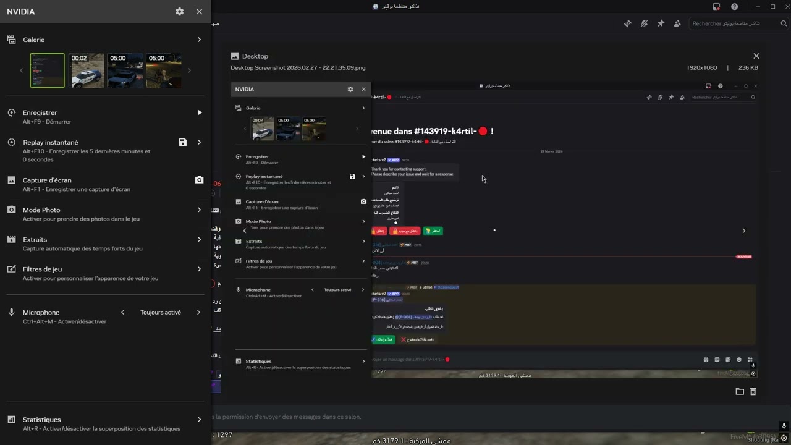Open file location with the folder icon

click(x=740, y=391)
